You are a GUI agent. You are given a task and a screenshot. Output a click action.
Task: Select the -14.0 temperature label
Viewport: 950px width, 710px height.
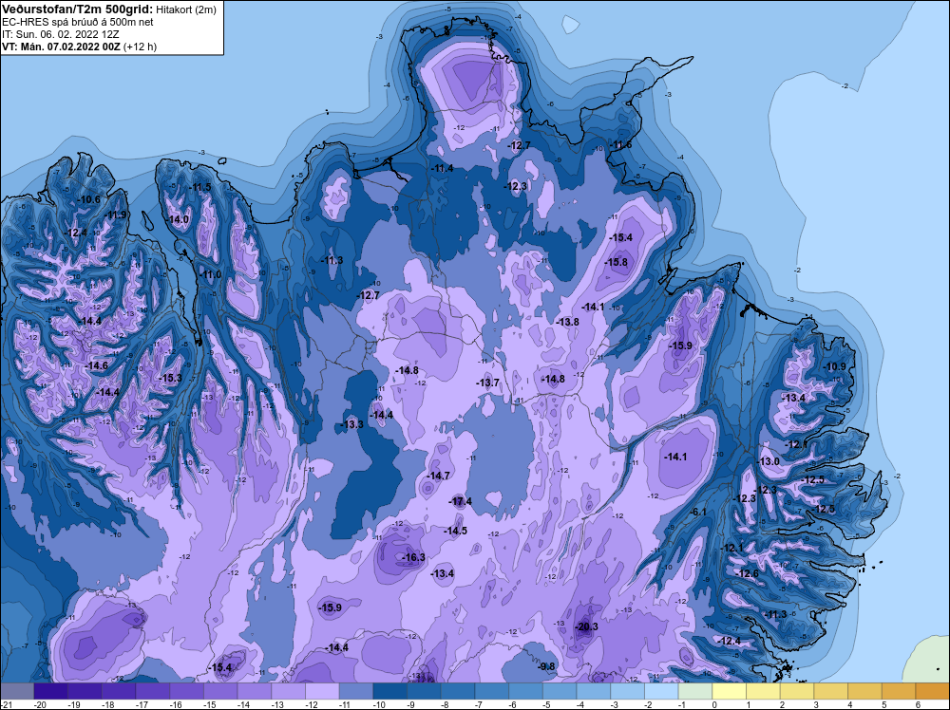coord(178,219)
